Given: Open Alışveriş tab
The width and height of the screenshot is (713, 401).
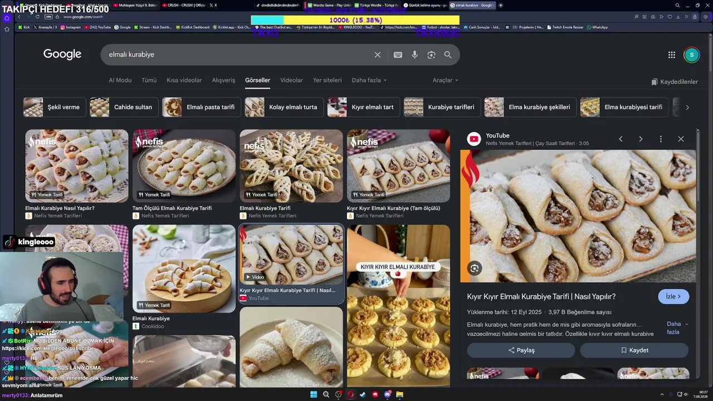Looking at the screenshot, I should coord(223,80).
